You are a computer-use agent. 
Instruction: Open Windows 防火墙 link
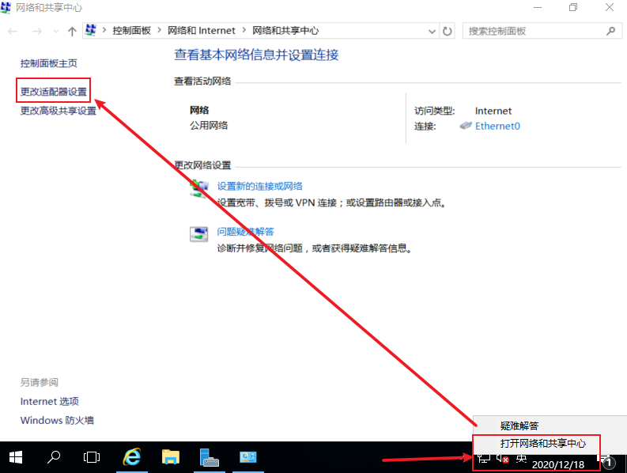[x=57, y=420]
